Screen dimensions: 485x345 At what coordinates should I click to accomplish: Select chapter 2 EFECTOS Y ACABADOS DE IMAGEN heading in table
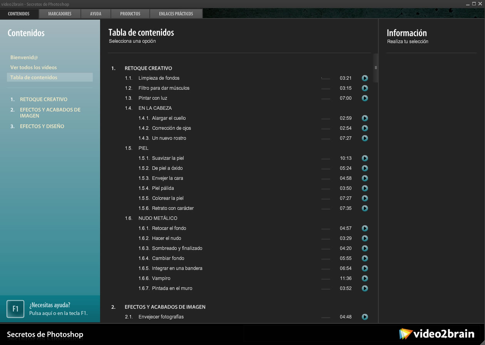pyautogui.click(x=165, y=307)
